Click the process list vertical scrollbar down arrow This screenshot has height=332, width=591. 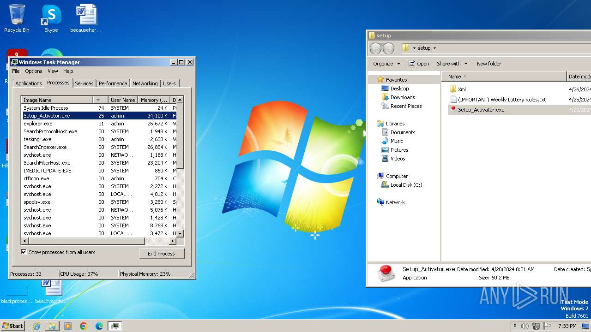tap(180, 234)
